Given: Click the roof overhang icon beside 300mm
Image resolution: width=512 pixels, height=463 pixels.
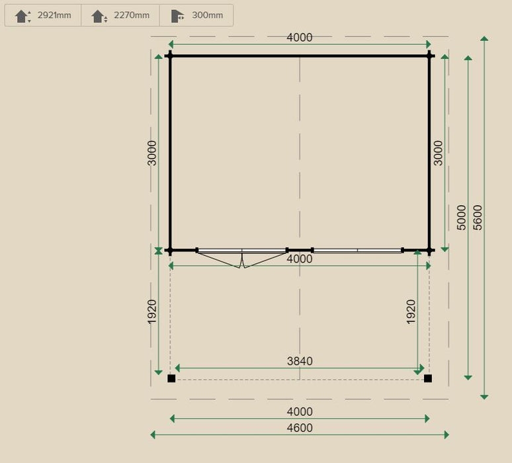Looking at the screenshot, I should click(x=177, y=16).
